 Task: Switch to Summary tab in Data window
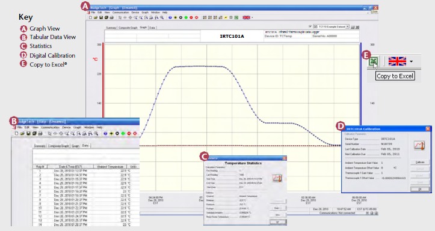pos(40,146)
